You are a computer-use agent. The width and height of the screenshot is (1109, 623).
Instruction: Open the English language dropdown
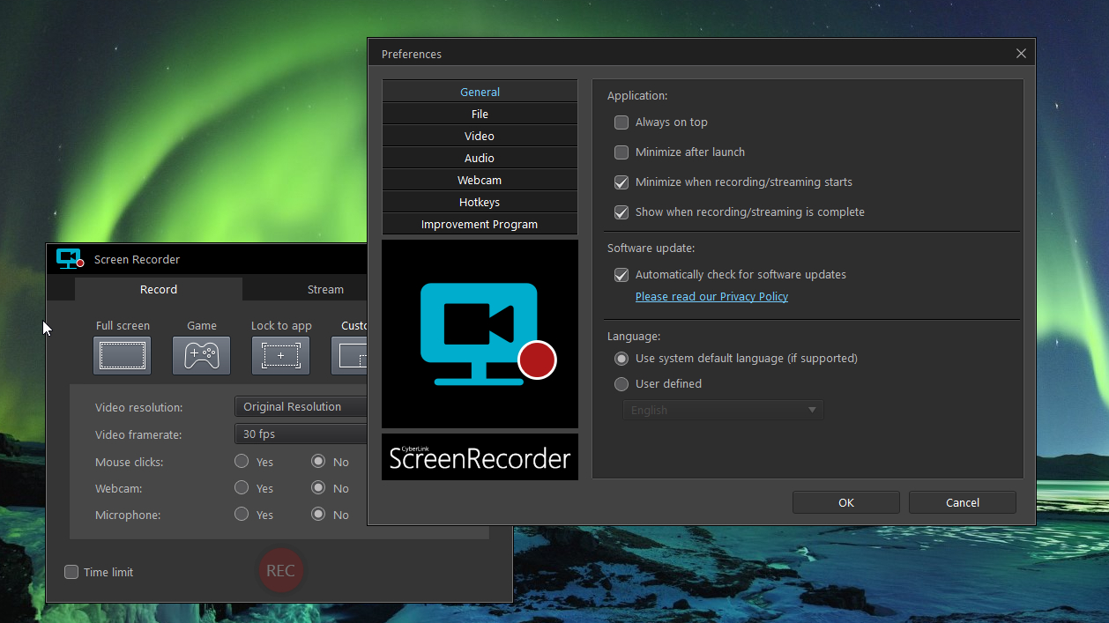tap(723, 411)
